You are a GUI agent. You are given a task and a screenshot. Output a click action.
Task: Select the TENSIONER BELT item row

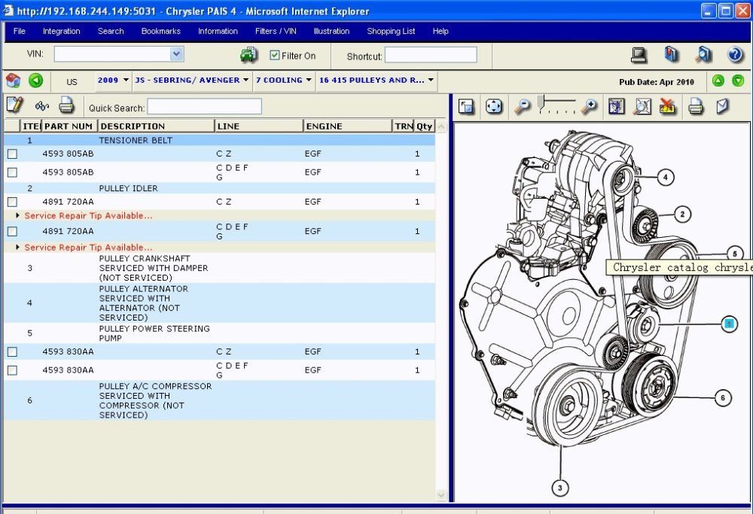click(219, 140)
